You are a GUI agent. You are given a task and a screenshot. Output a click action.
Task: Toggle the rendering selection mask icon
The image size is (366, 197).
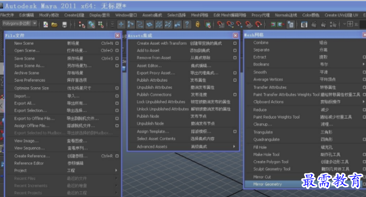pyautogui.click(x=178, y=24)
